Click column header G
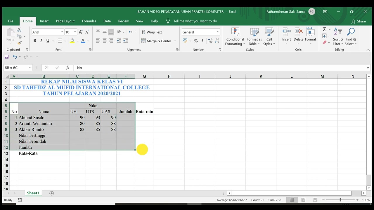 tap(144, 76)
